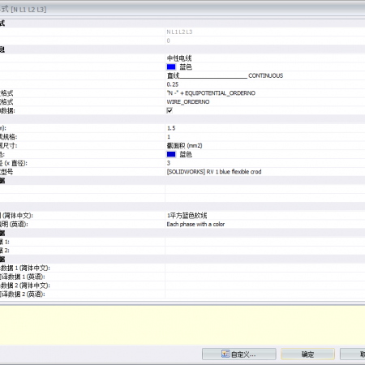Screen dimensions: 365x365
Task: Confirm with the 确定 button
Action: 307,354
